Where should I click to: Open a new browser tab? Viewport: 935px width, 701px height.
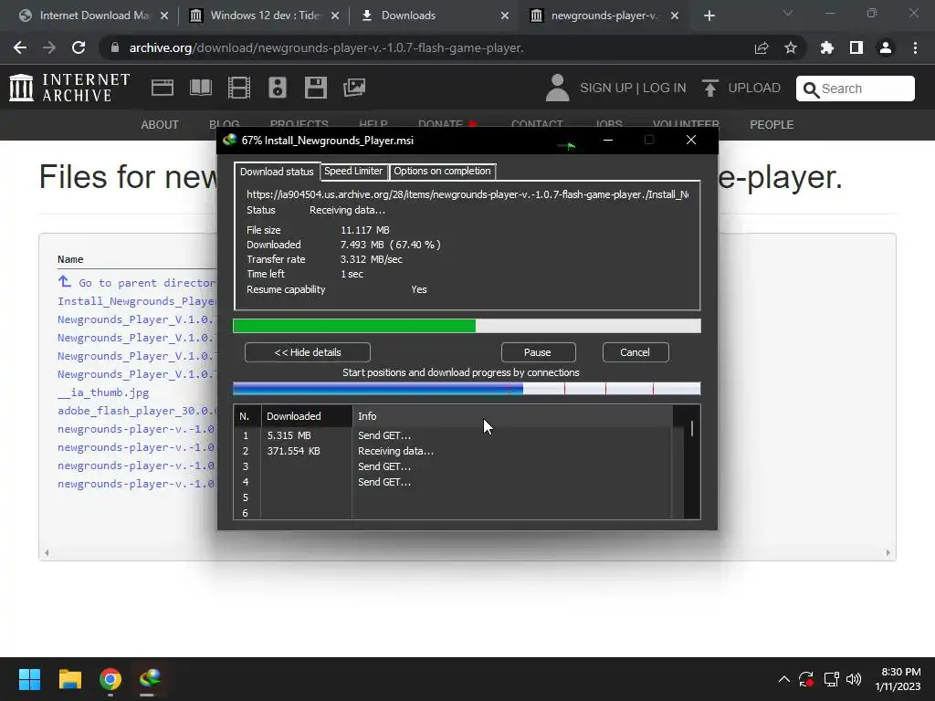tap(709, 16)
